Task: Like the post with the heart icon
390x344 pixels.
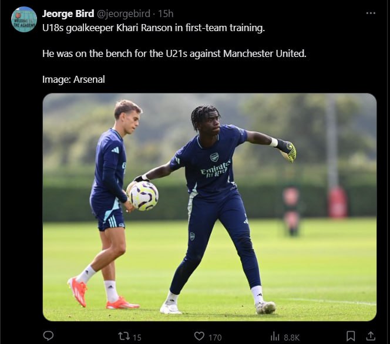Action: (x=199, y=336)
